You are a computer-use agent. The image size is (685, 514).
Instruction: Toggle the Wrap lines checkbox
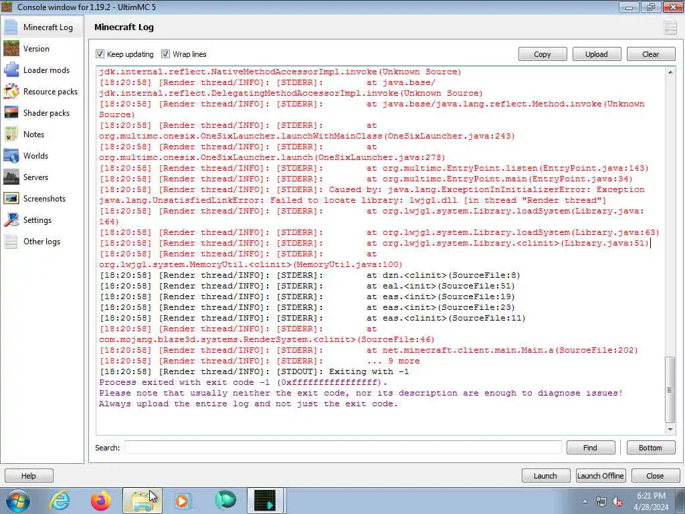165,54
